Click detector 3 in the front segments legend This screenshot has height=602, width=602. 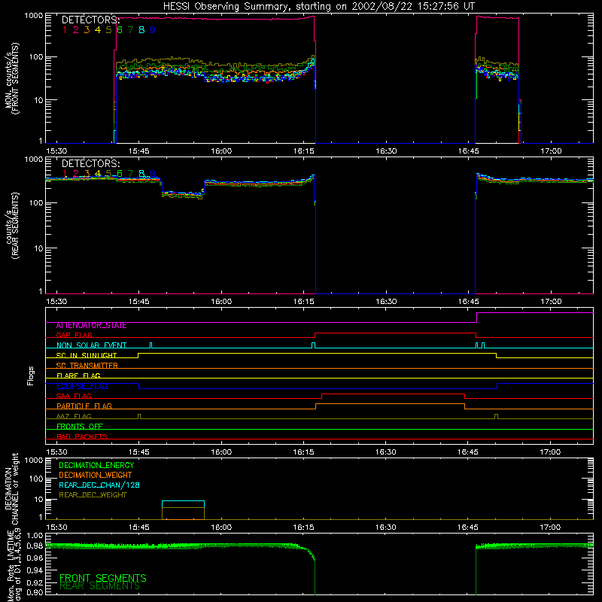click(x=87, y=30)
